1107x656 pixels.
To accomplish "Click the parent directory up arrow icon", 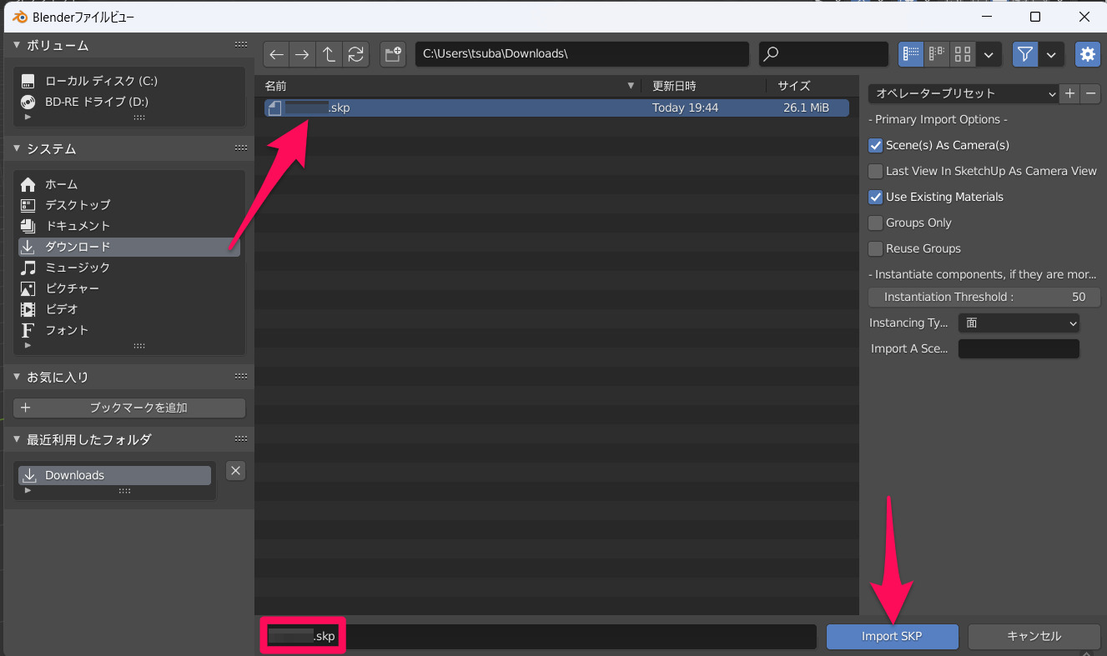I will point(330,54).
